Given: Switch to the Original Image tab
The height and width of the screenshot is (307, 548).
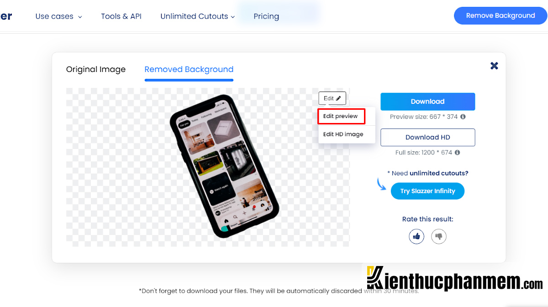Looking at the screenshot, I should [x=96, y=70].
